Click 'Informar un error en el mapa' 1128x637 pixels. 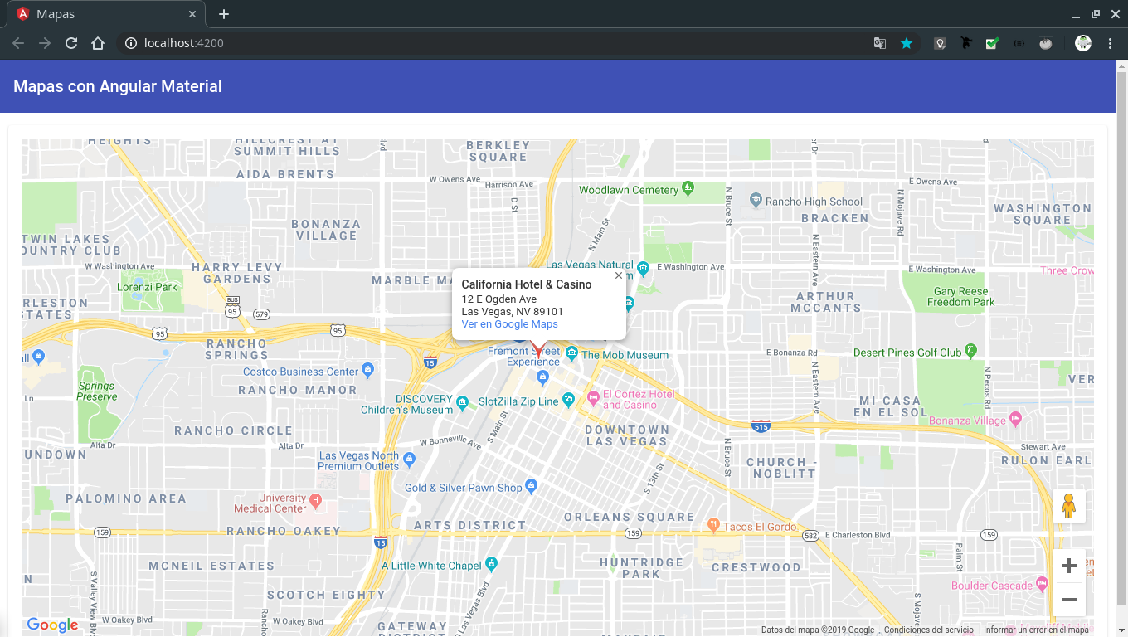click(1036, 630)
